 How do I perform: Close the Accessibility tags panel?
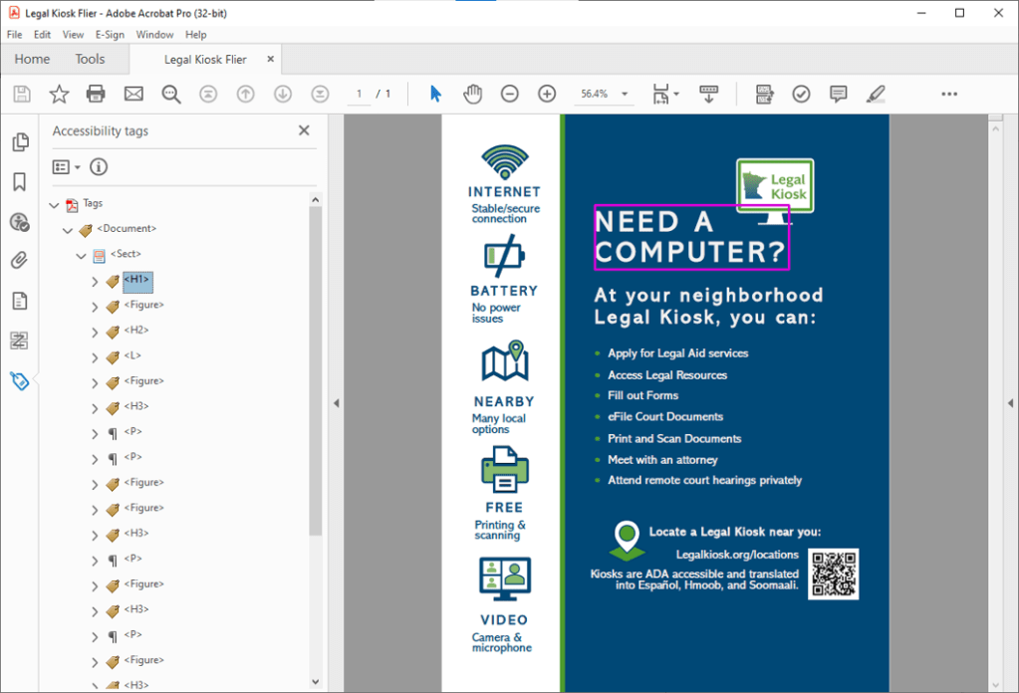304,130
